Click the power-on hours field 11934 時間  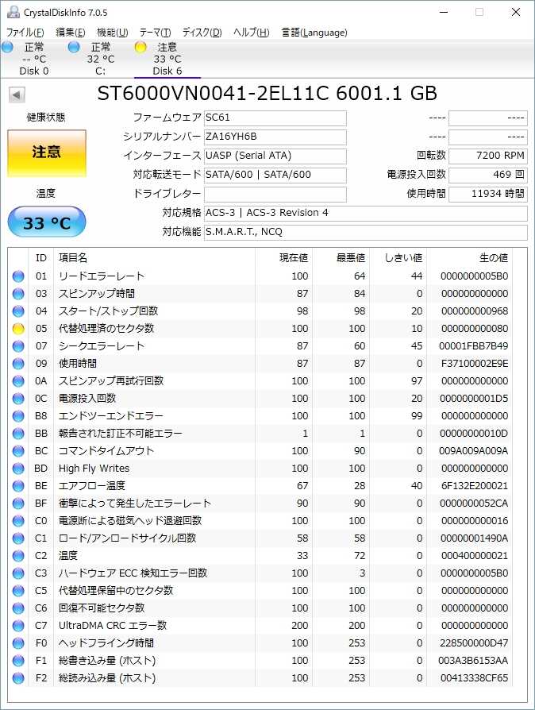coord(488,195)
